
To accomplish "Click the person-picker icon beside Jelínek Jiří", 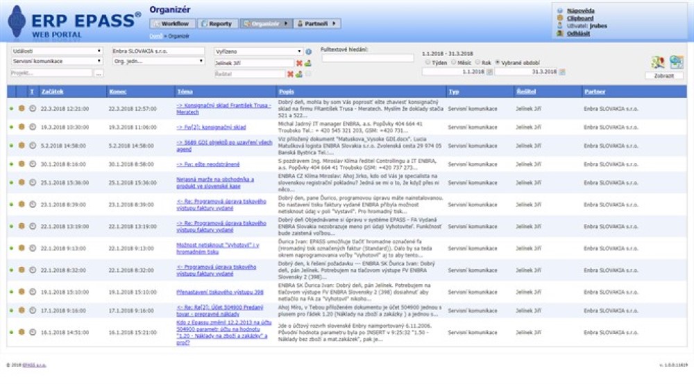I will [307, 64].
